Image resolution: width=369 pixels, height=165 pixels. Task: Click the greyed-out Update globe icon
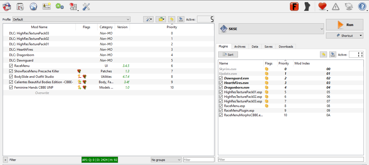tap(349, 7)
